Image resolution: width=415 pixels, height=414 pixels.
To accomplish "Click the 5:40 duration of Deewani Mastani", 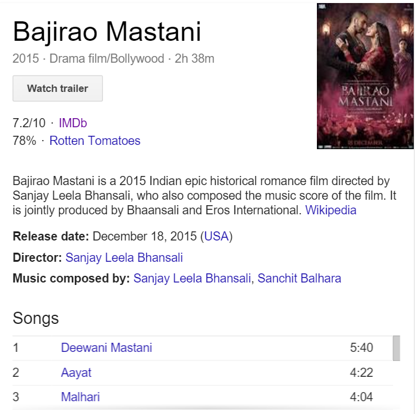I will point(361,348).
